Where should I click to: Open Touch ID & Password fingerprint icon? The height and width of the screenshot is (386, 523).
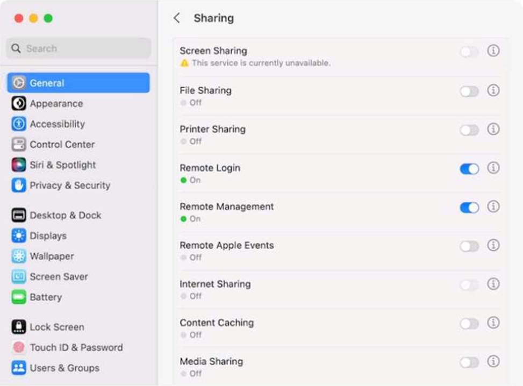[19, 348]
